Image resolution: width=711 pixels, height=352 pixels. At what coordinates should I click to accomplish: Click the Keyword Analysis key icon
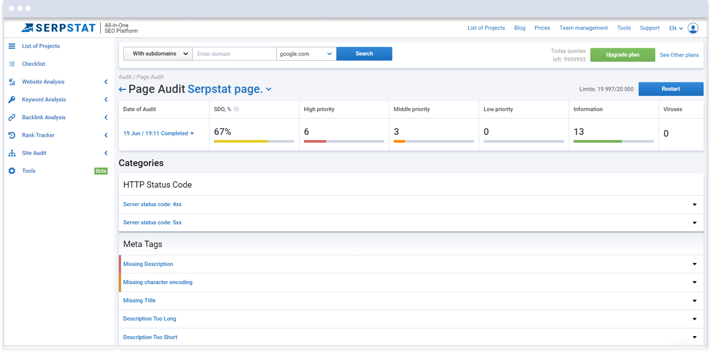coord(12,100)
